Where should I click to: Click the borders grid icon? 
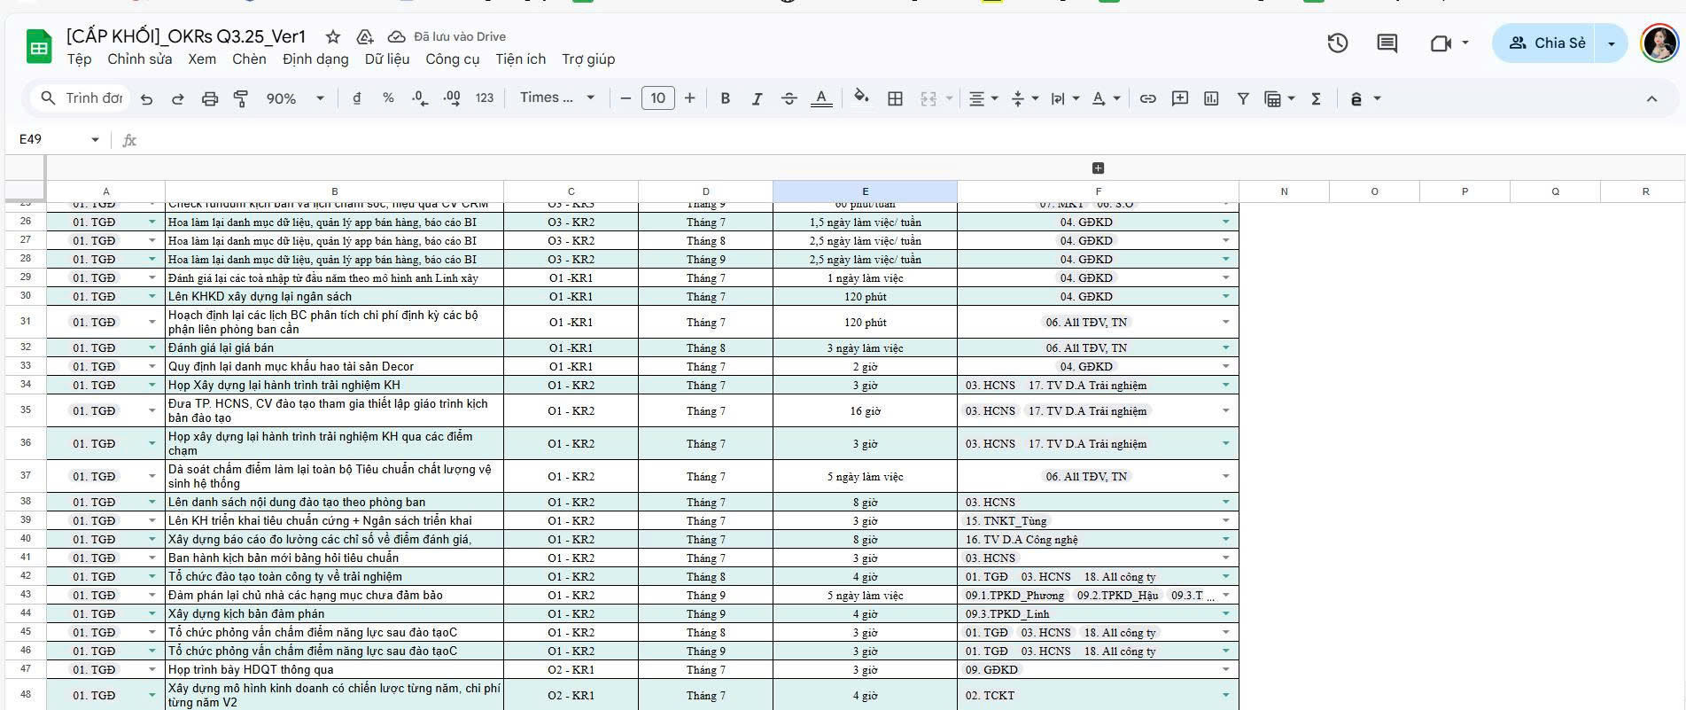[895, 98]
